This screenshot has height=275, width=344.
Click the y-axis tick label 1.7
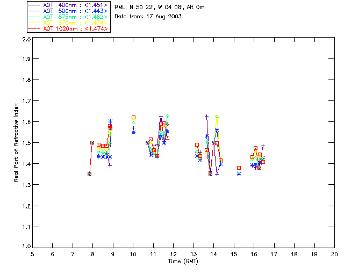pyautogui.click(x=26, y=101)
